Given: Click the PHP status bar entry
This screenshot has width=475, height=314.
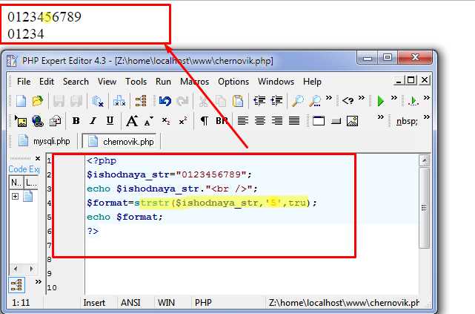Looking at the screenshot, I should (x=203, y=302).
